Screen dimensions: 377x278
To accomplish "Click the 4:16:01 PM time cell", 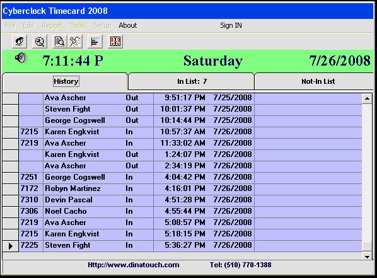I will [185, 188].
